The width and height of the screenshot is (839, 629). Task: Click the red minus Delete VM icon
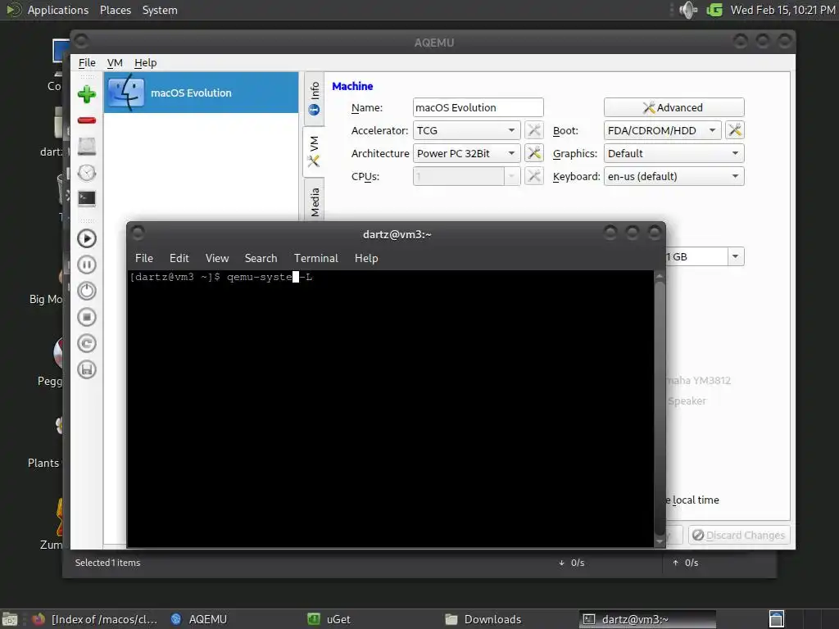pyautogui.click(x=87, y=120)
